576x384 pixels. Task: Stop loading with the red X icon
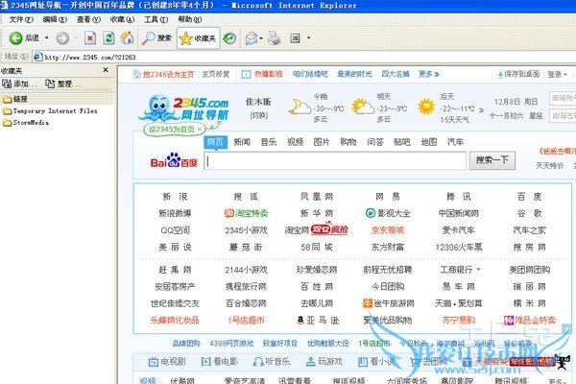(x=90, y=37)
